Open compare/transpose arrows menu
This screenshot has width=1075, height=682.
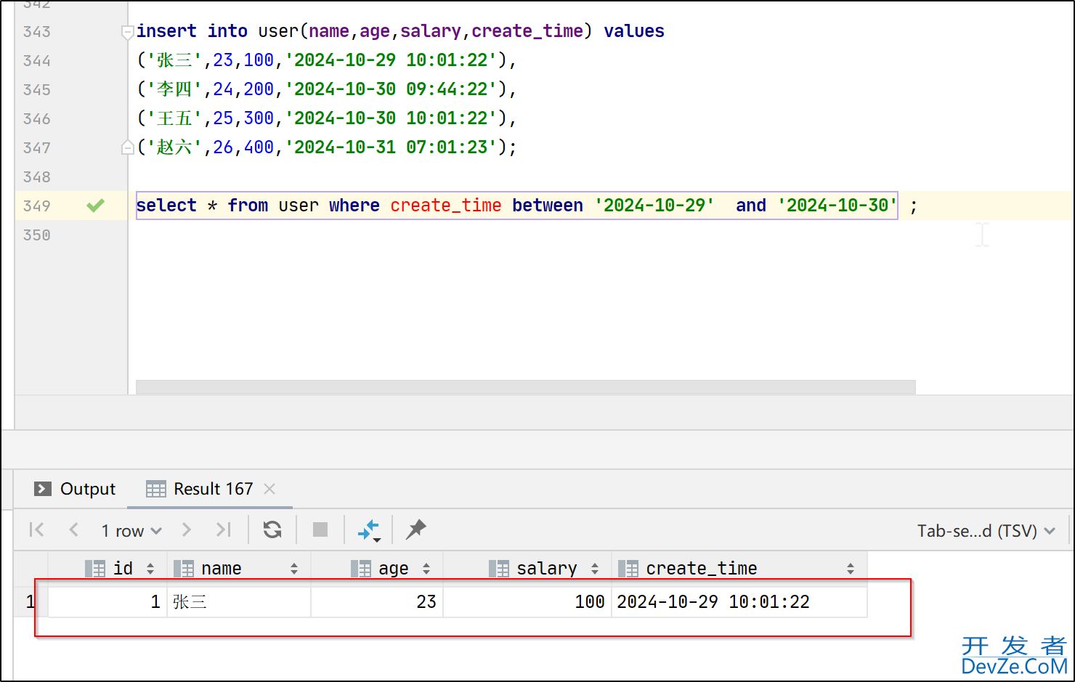369,530
